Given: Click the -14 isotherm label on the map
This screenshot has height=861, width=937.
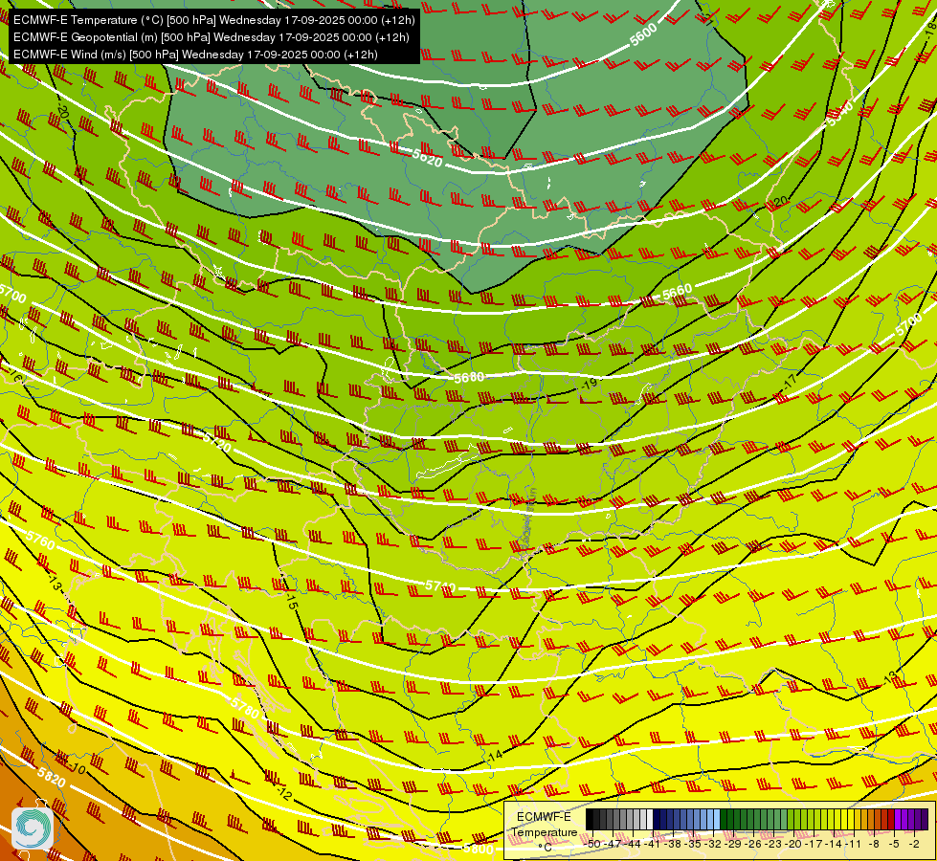Looking at the screenshot, I should (495, 756).
